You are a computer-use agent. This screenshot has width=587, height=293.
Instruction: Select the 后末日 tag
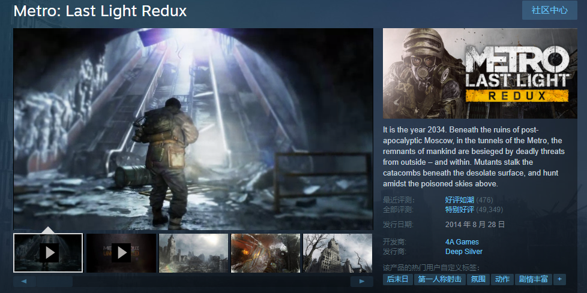[397, 279]
